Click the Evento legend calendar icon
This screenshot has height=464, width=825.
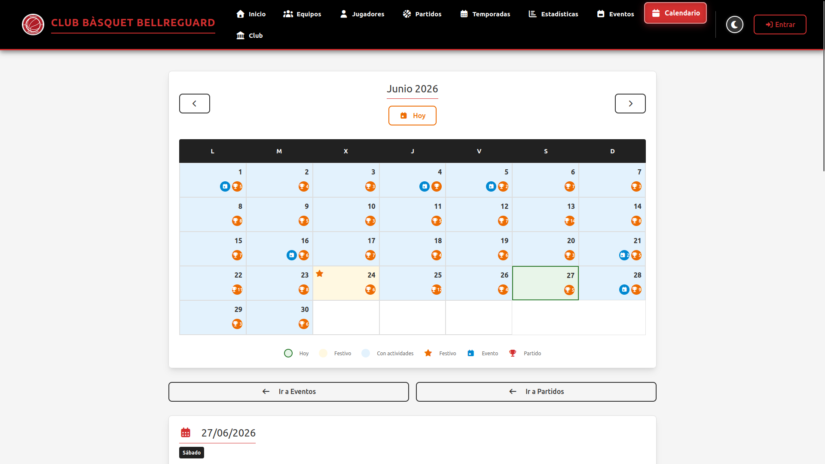pyautogui.click(x=471, y=353)
